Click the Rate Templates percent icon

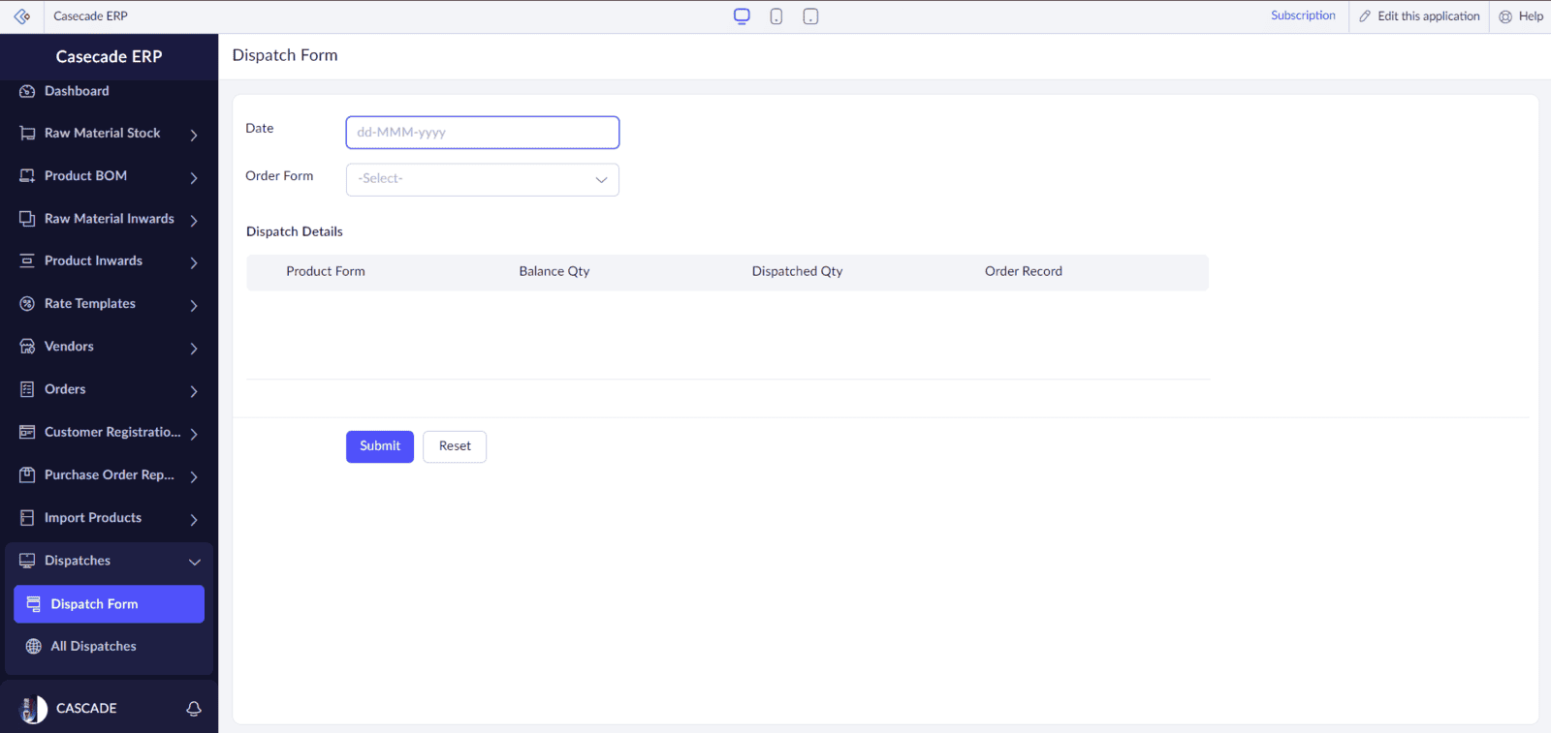pos(27,304)
